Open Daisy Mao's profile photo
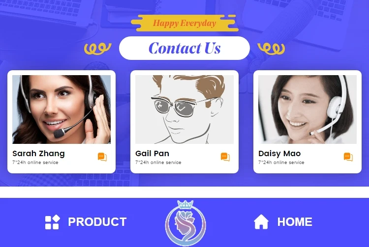369x247 pixels. pos(307,110)
